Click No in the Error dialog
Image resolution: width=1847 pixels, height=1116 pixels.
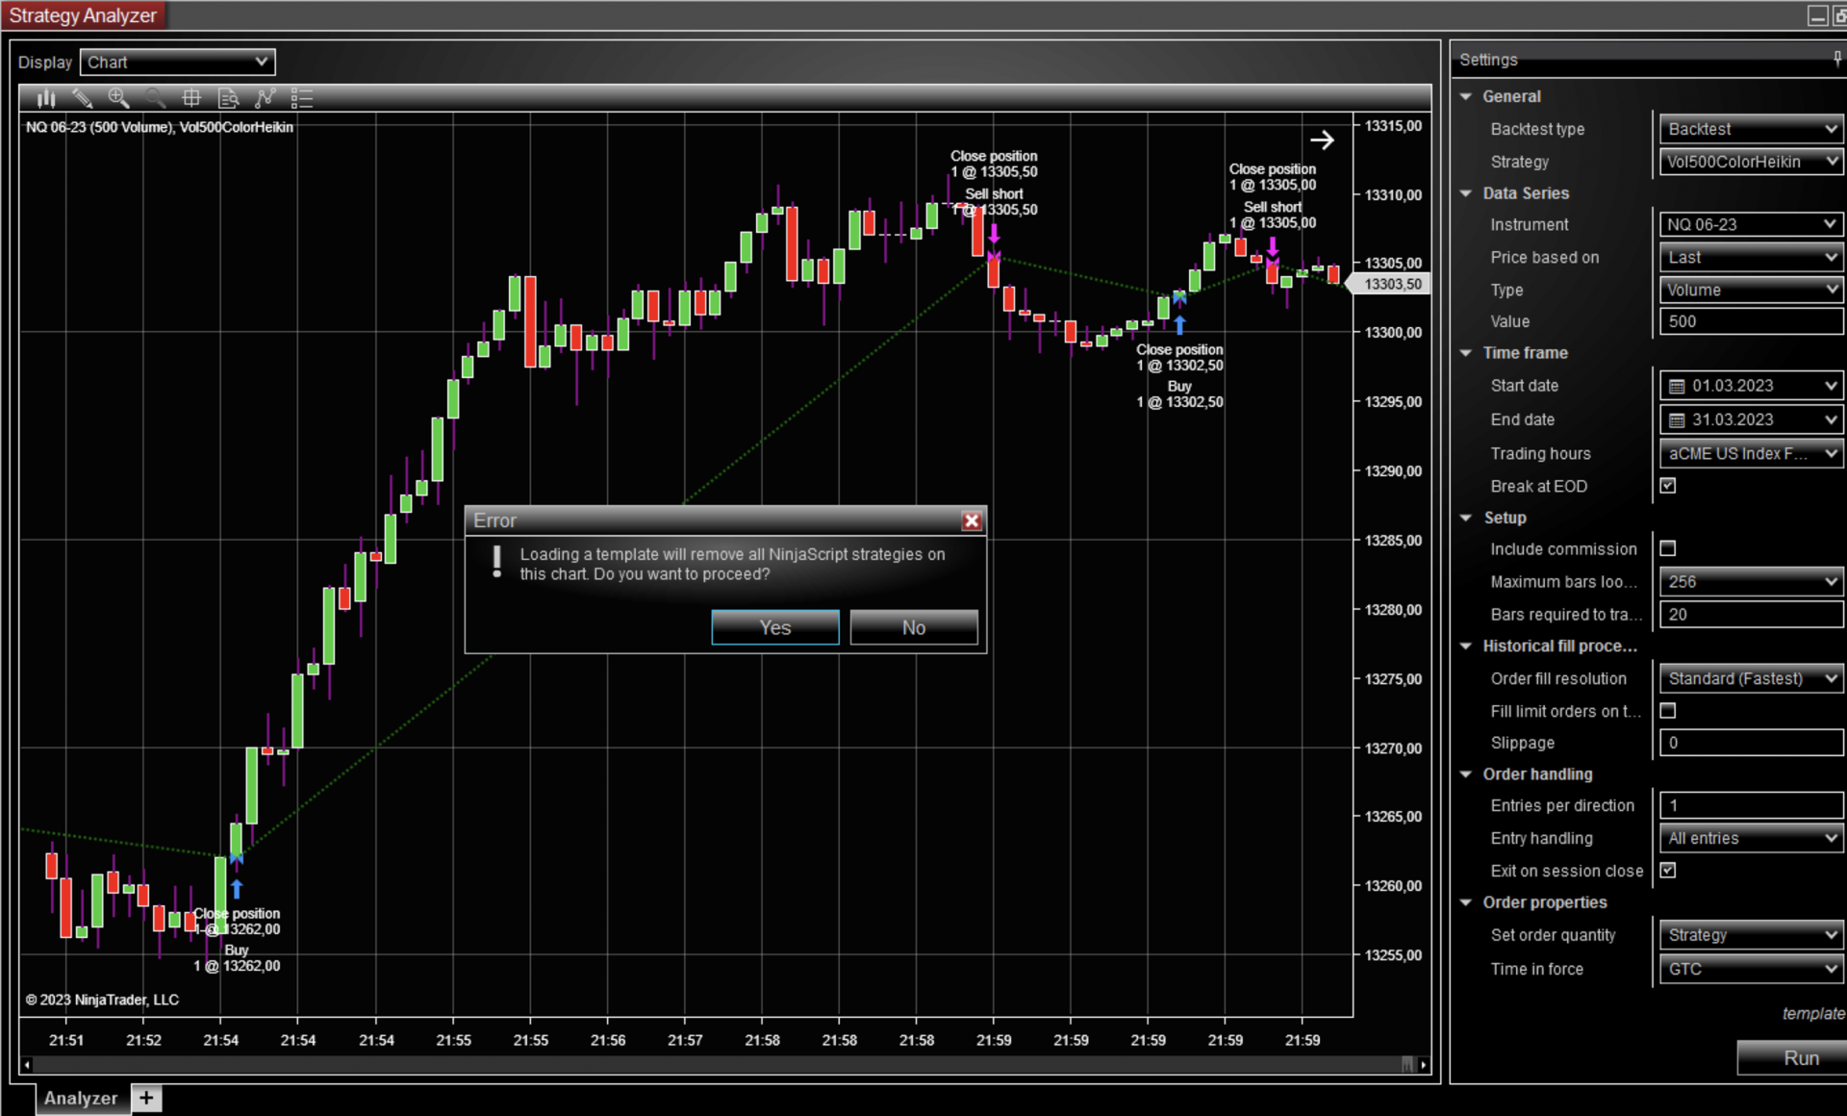tap(913, 627)
